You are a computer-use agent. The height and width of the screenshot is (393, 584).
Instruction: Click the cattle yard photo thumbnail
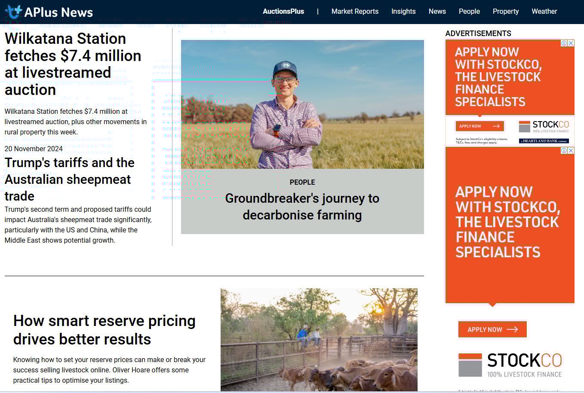319,339
